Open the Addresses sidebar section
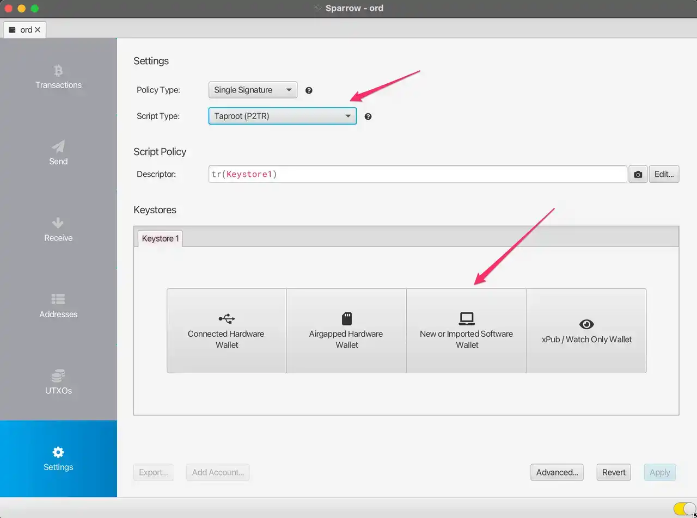This screenshot has width=697, height=518. [x=58, y=306]
